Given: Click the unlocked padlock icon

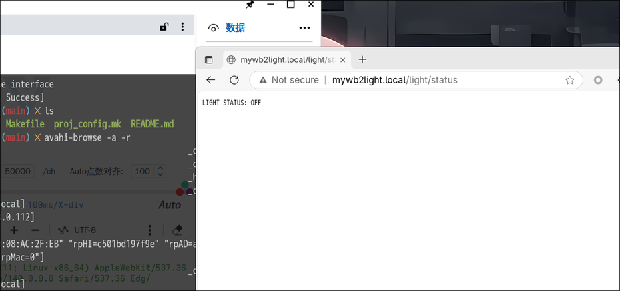Looking at the screenshot, I should tap(164, 27).
